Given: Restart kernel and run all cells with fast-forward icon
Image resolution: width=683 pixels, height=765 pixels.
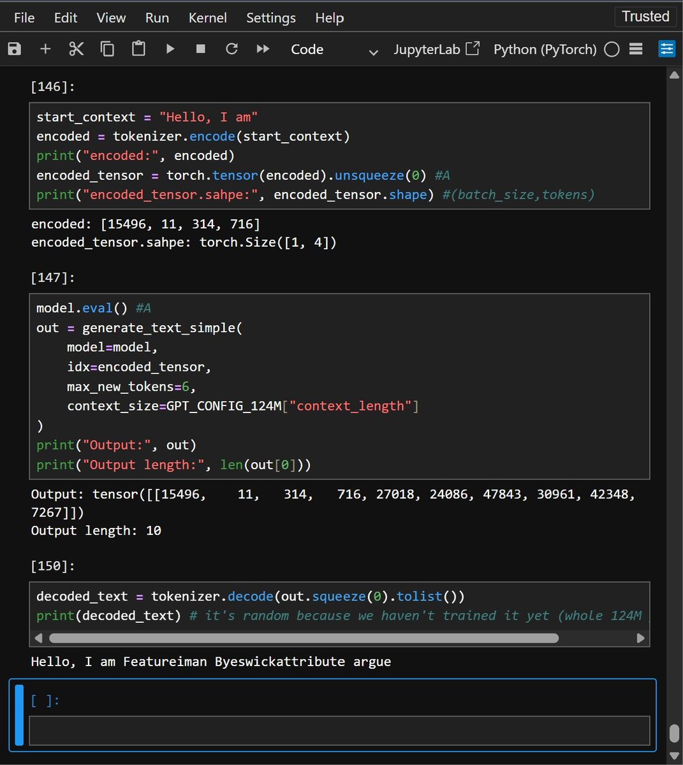Looking at the screenshot, I should coord(263,49).
